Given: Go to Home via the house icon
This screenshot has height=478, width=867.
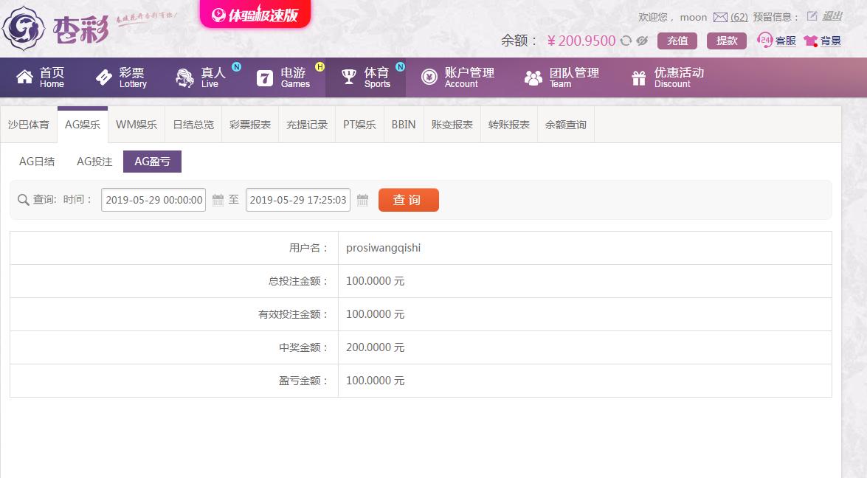Looking at the screenshot, I should click(x=24, y=77).
